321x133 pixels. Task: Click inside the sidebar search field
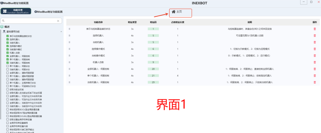pos(31,21)
